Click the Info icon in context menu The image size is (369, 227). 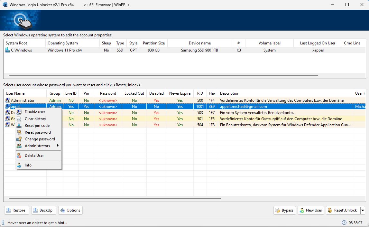click(x=19, y=165)
